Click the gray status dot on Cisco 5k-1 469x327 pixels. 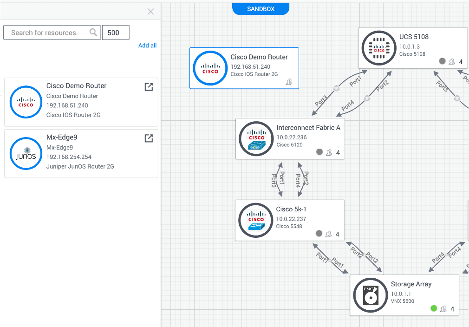pyautogui.click(x=319, y=233)
